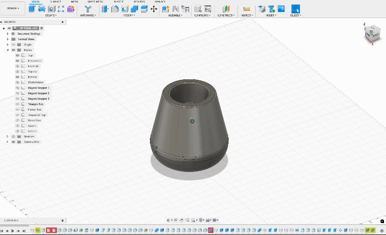
Task: Open the Inspect dropdown menu
Action: (247, 15)
